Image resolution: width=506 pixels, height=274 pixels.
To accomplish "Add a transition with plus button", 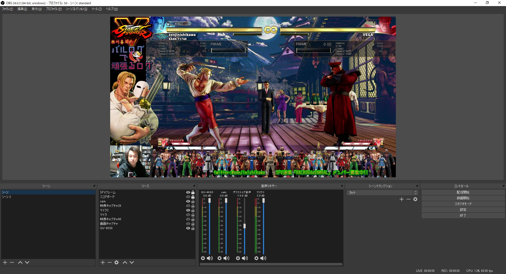I will pos(402,199).
